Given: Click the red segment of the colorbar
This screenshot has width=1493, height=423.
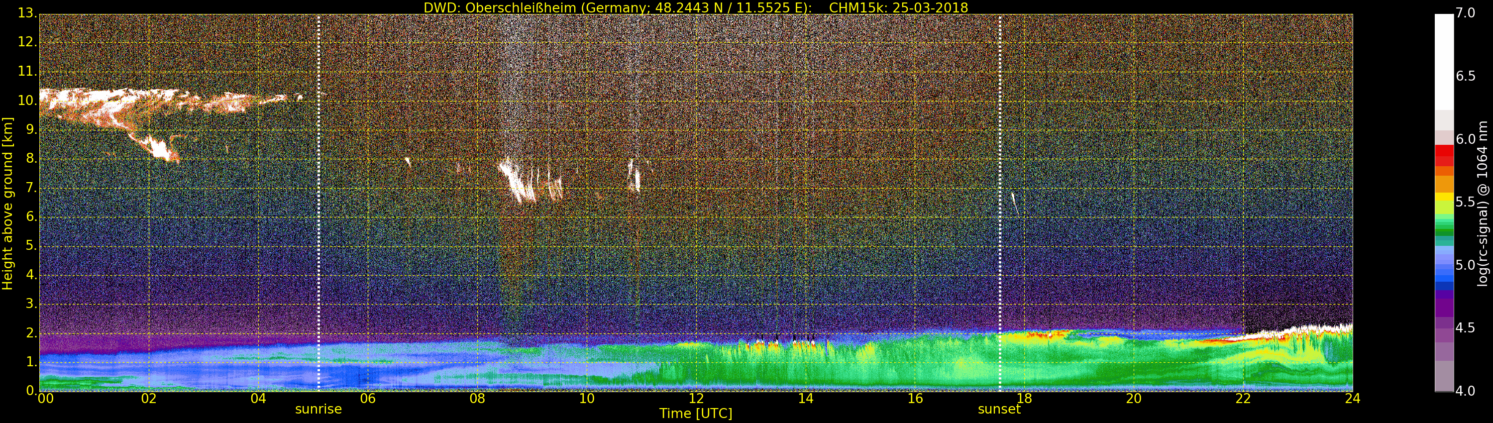Looking at the screenshot, I should tap(1444, 155).
